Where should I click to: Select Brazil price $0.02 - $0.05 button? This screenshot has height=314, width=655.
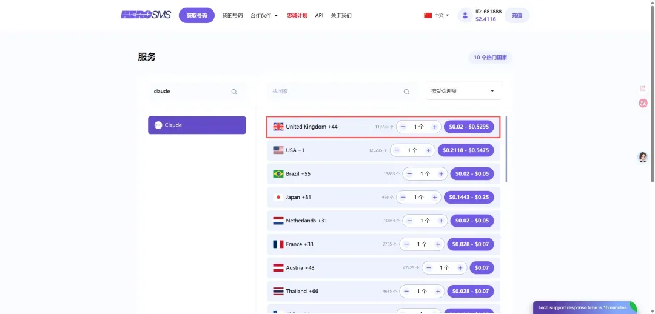[x=472, y=173]
